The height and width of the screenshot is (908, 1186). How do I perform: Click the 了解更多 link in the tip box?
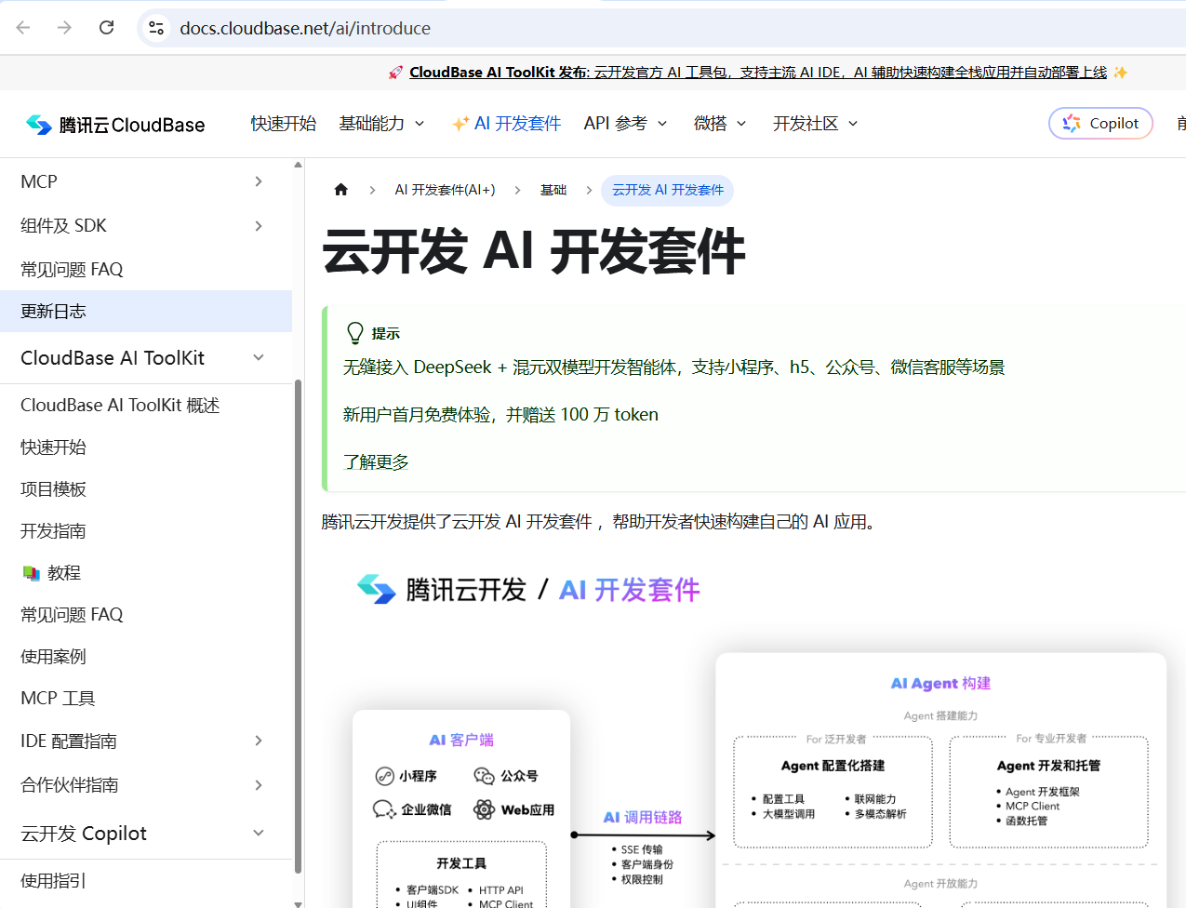[376, 461]
